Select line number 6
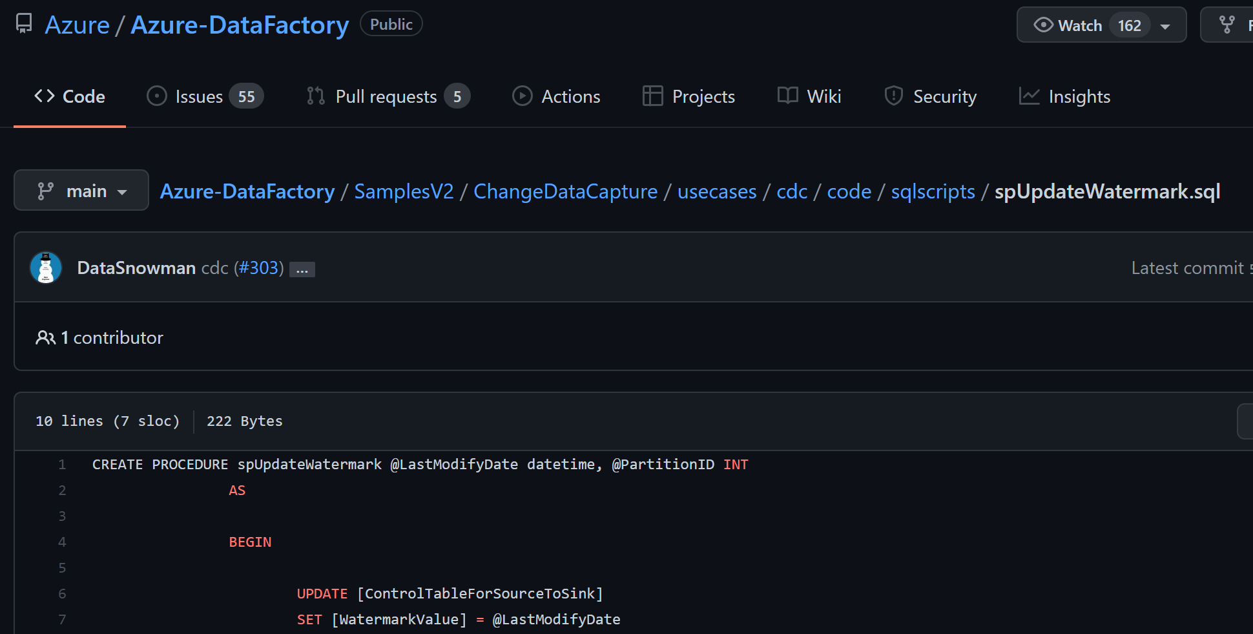1253x634 pixels. coord(62,593)
